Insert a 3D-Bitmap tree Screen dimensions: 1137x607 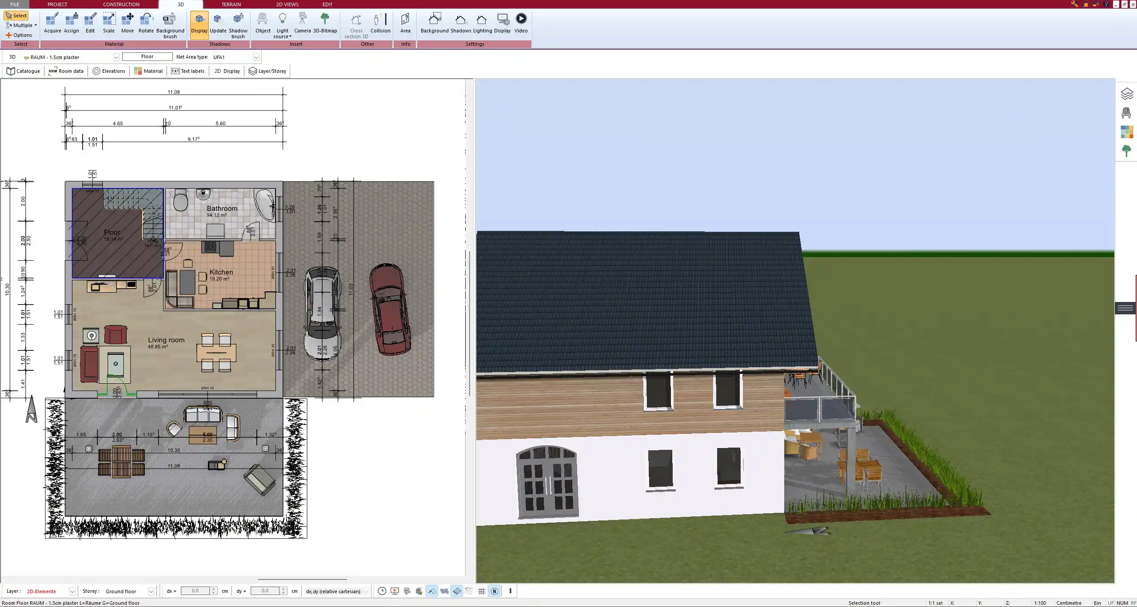pos(325,23)
